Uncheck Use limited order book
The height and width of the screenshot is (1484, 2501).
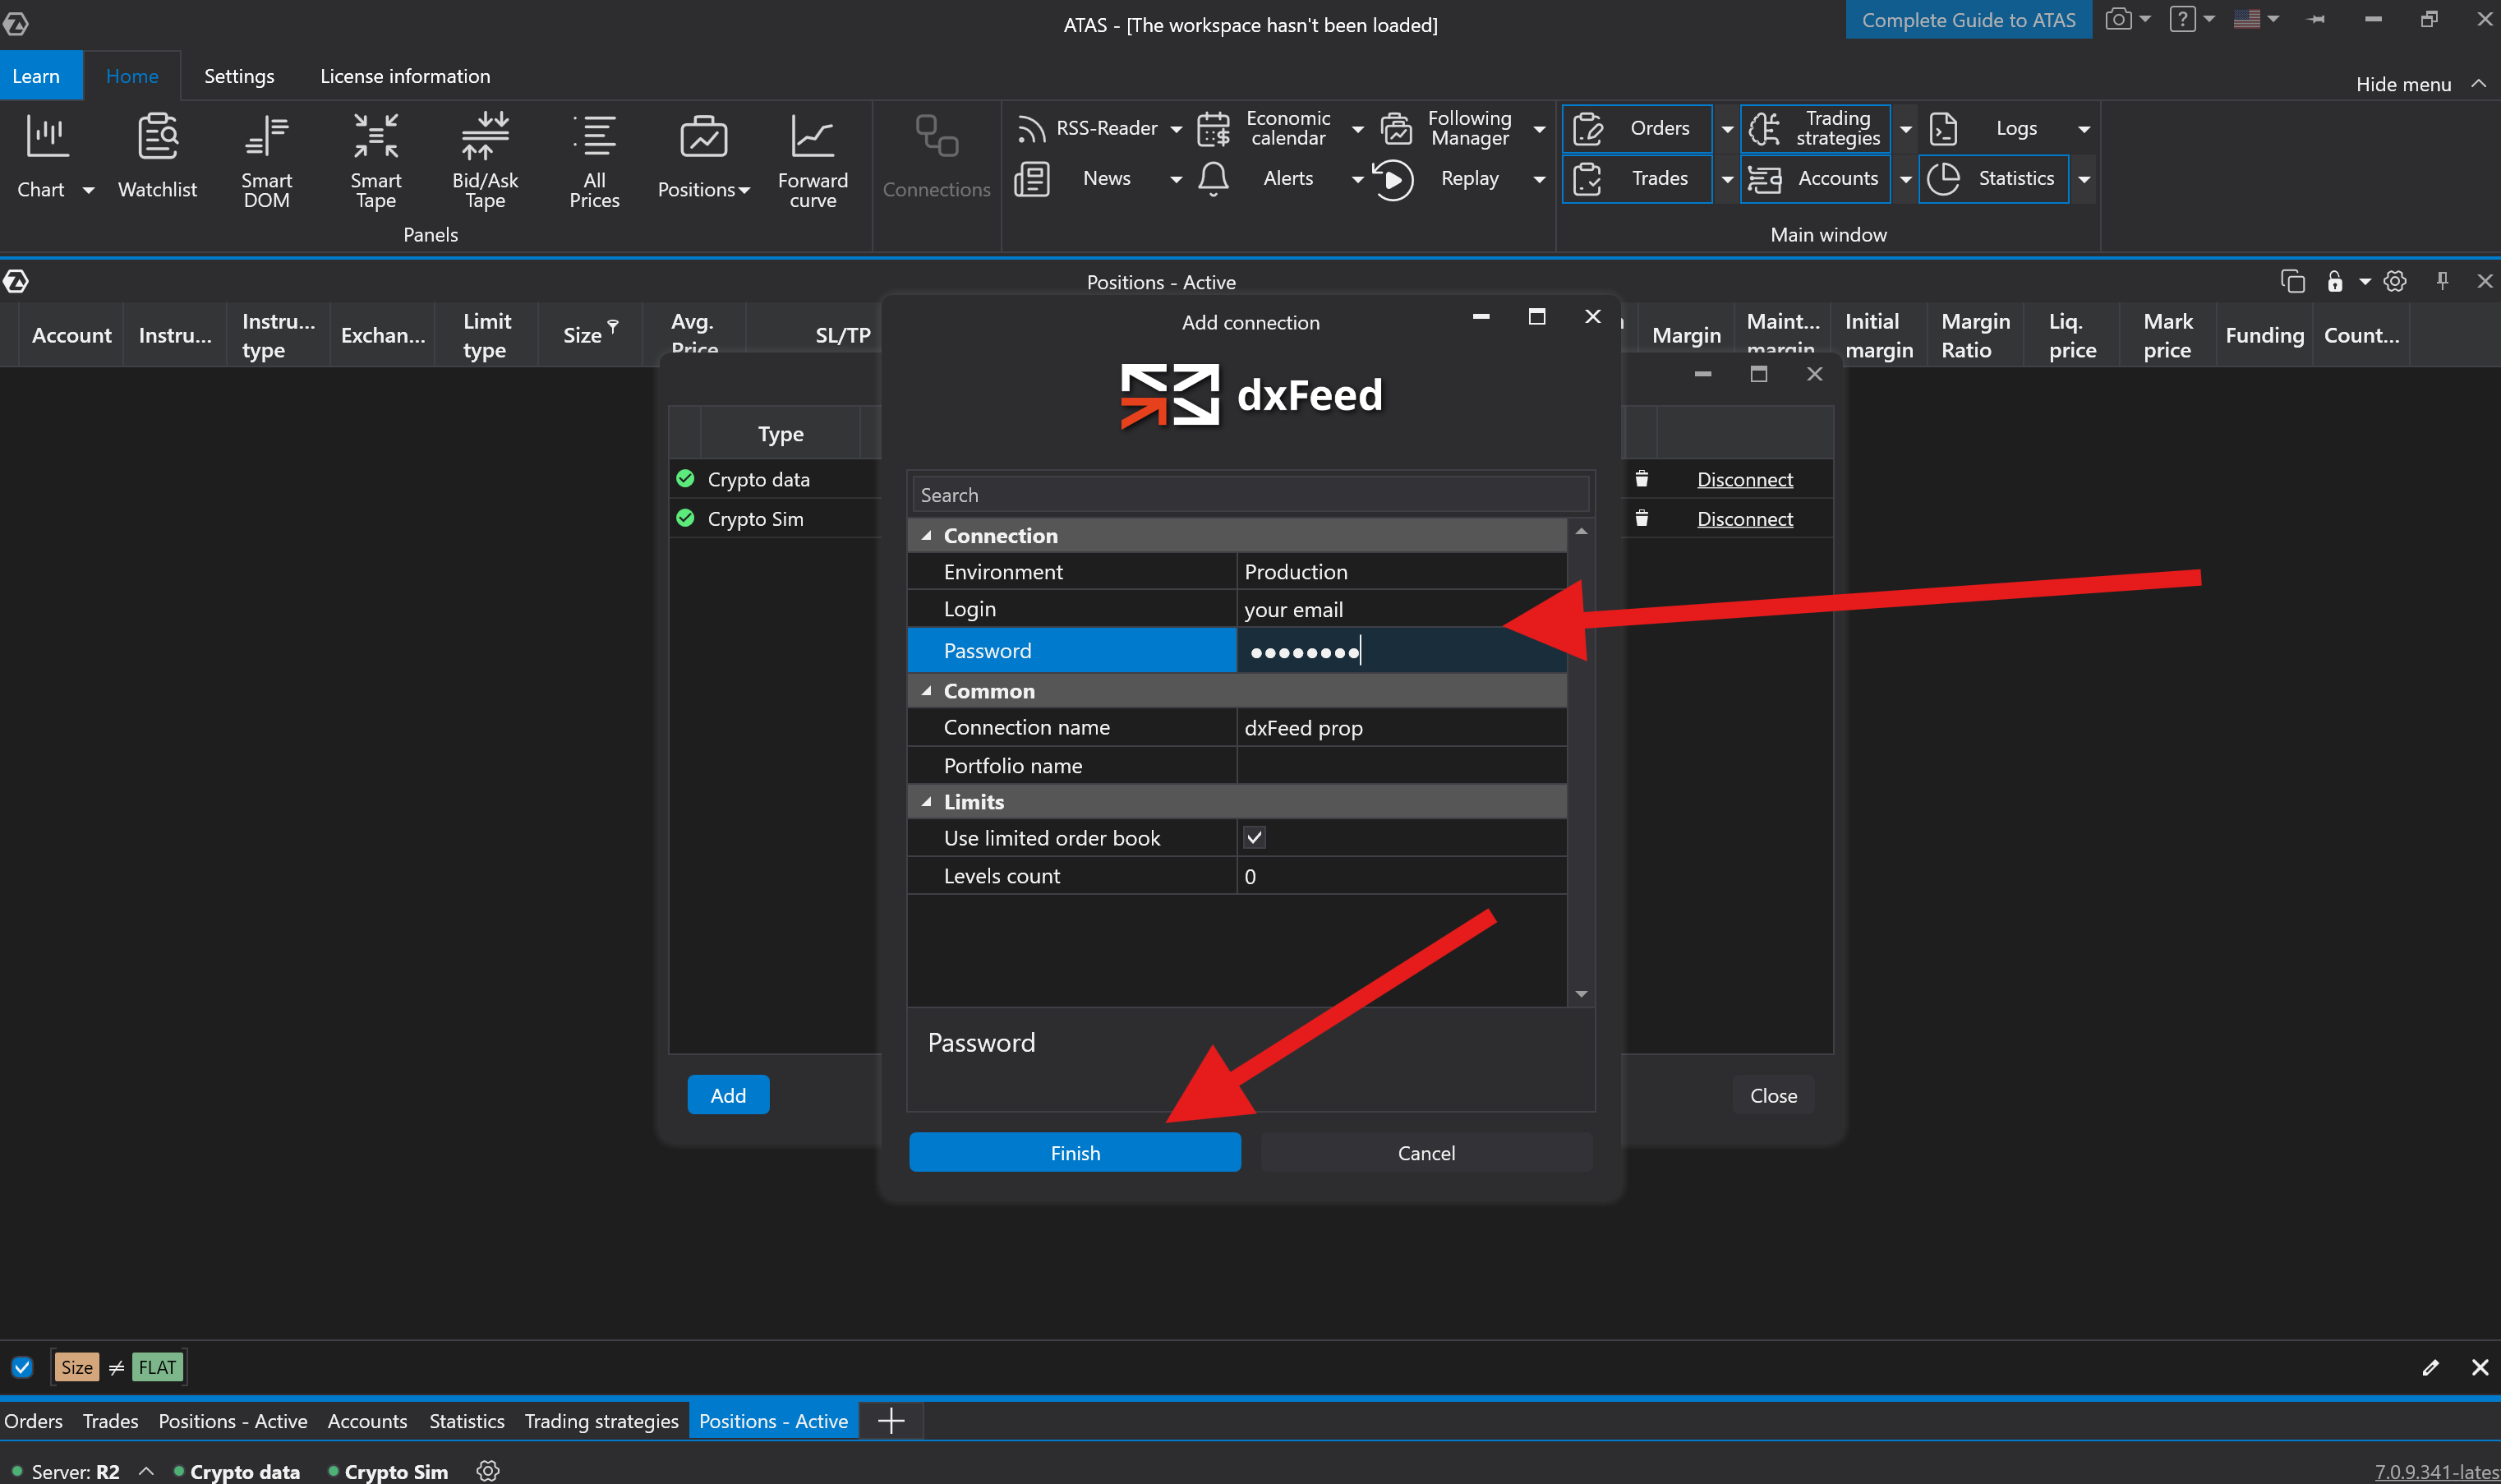(1254, 838)
